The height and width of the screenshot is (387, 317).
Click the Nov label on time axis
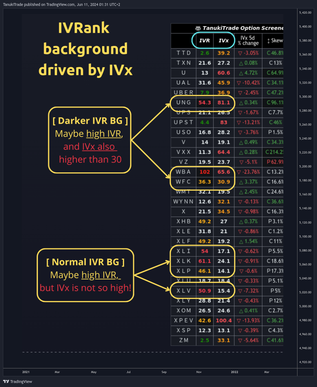(199, 372)
